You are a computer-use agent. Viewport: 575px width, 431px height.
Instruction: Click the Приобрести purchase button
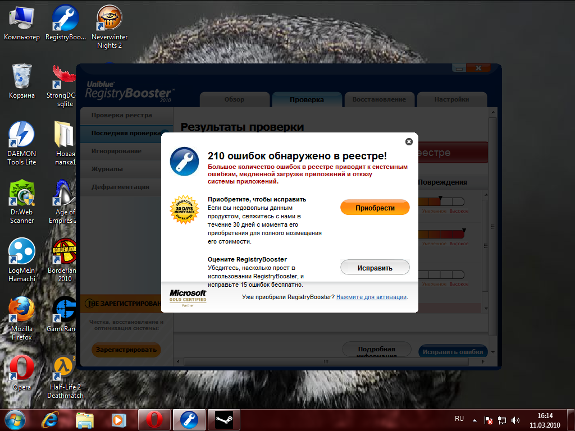point(375,208)
